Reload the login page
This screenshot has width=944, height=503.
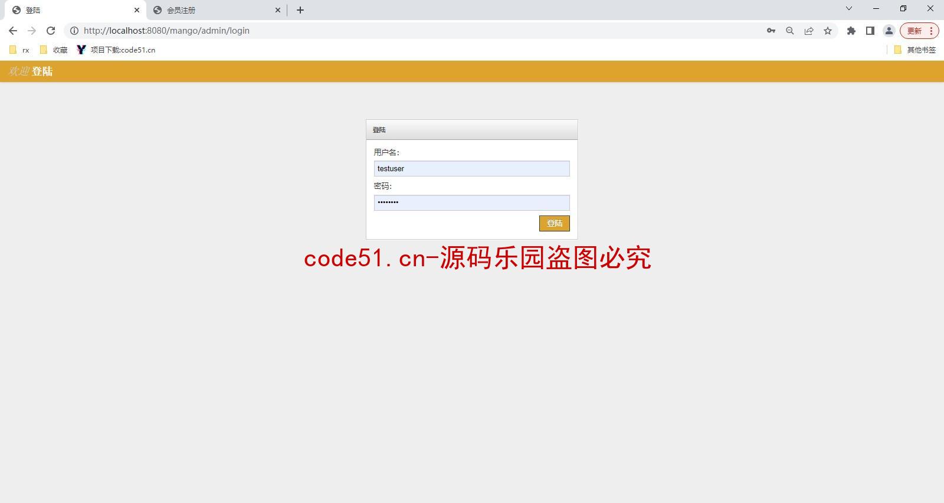pos(51,31)
